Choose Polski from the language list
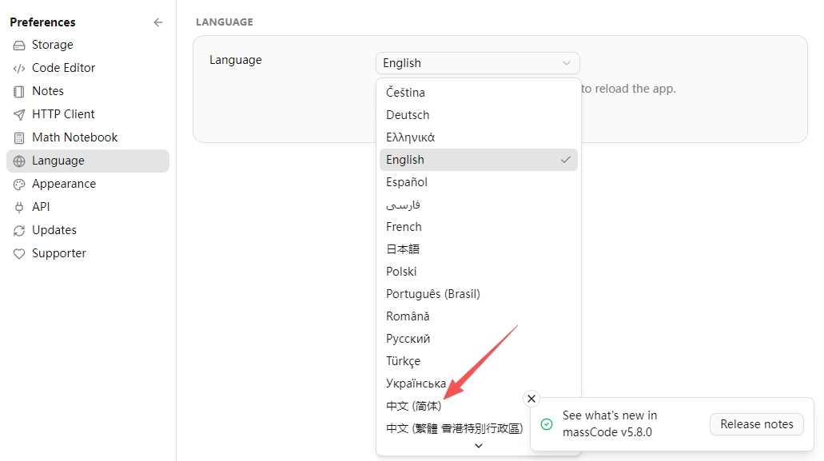 point(478,272)
